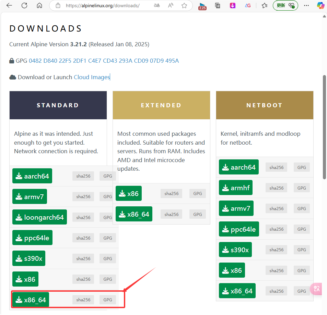Click the address bar URL
The image size is (327, 315).
(x=103, y=5)
